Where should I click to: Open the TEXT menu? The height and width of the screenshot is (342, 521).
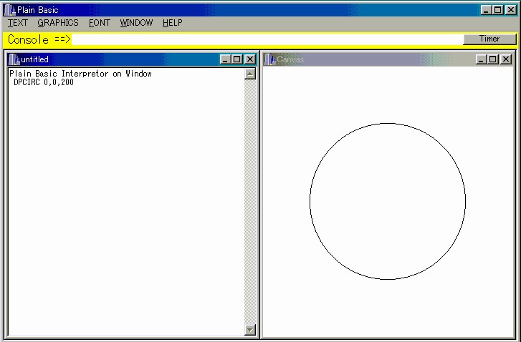(x=18, y=23)
